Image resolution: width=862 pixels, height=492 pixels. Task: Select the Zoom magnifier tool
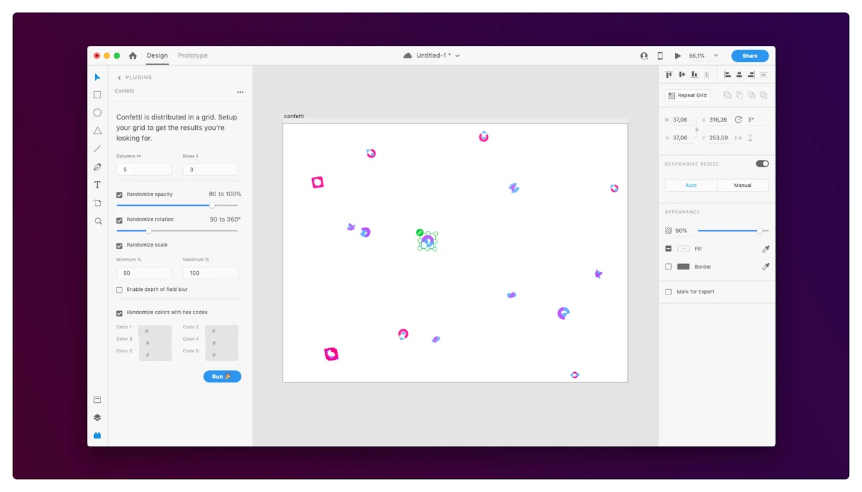(98, 221)
